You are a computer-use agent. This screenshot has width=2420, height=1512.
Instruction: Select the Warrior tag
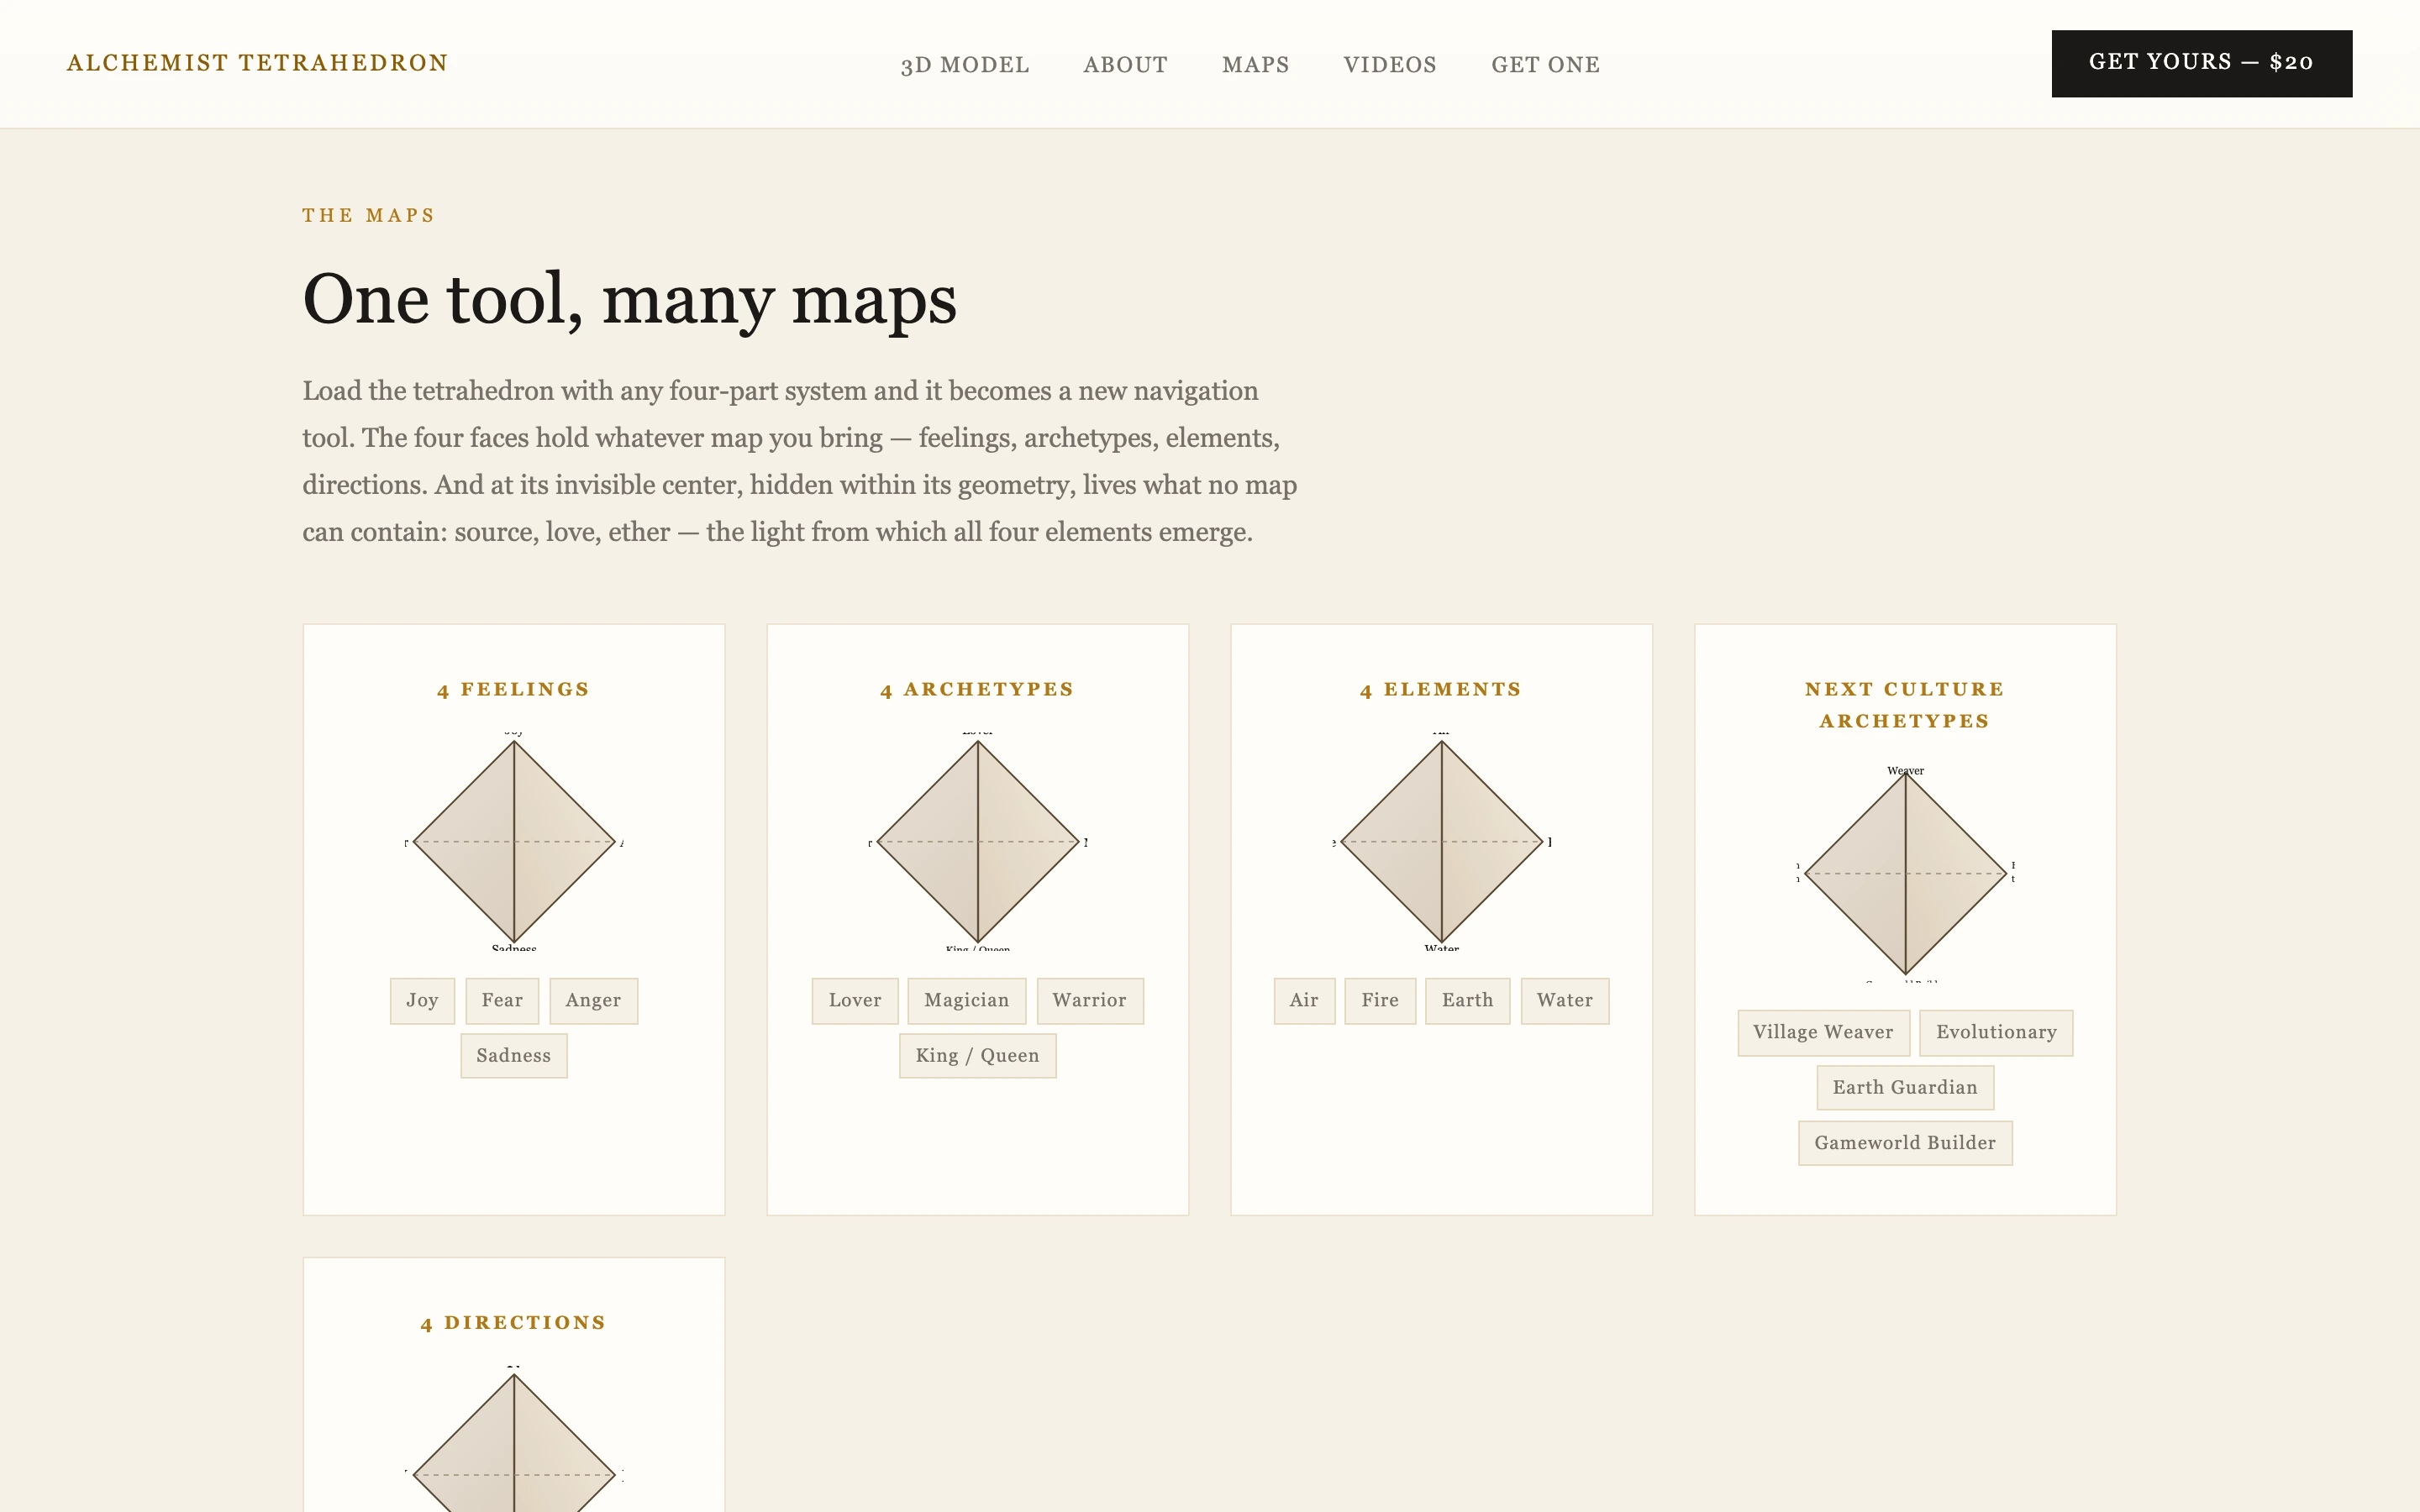click(x=1089, y=1000)
